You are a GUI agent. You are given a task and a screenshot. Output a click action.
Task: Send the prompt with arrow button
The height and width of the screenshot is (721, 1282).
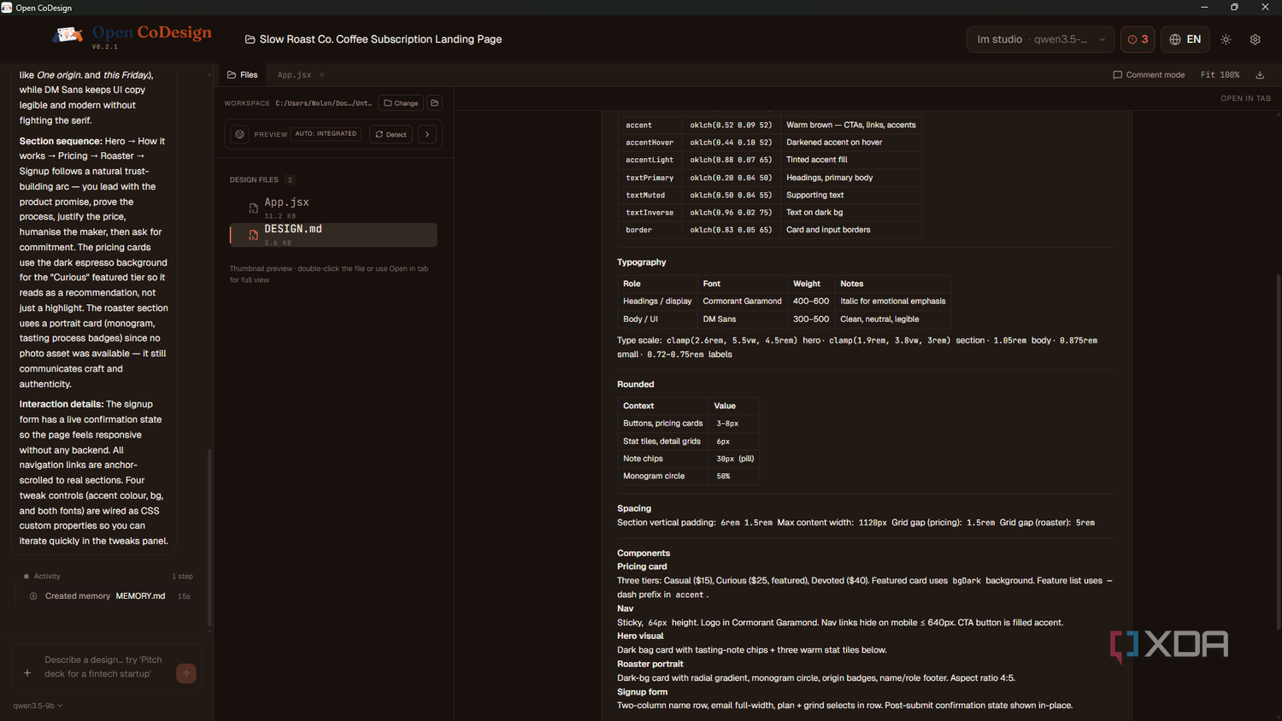click(185, 673)
